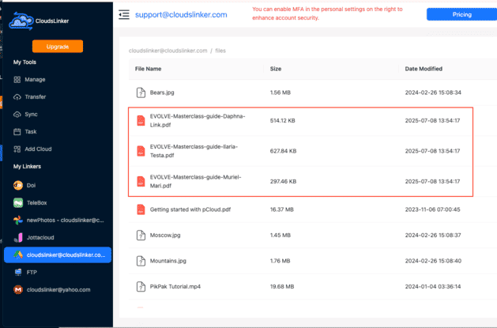Open the Manage tool
This screenshot has width=497, height=328.
[x=35, y=80]
